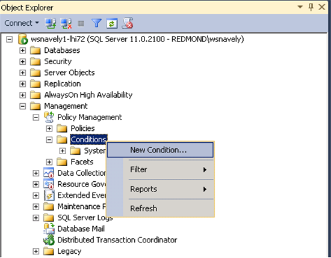Choose Refresh from context menu
Image resolution: width=331 pixels, height=258 pixels.
[160, 209]
